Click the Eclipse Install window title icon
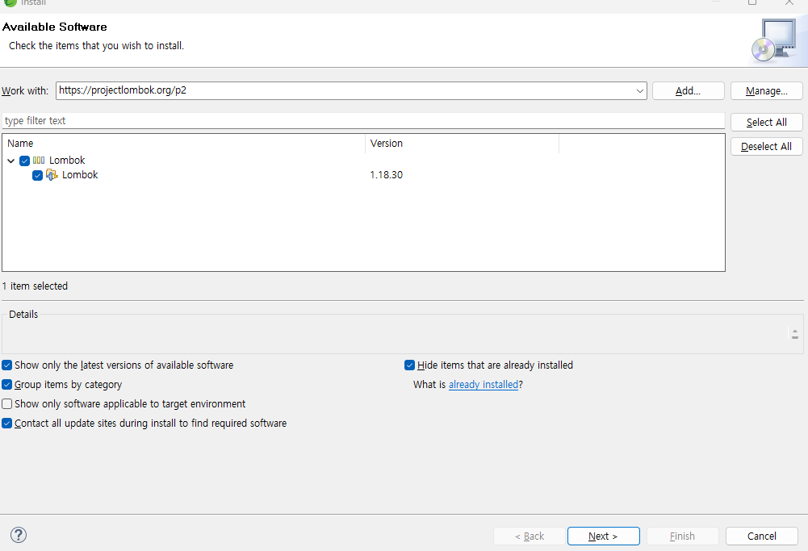 click(x=10, y=2)
